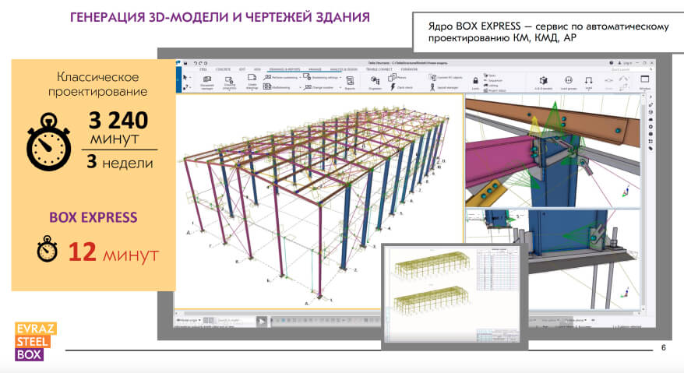Open the View ribbon tab

[x=257, y=69]
